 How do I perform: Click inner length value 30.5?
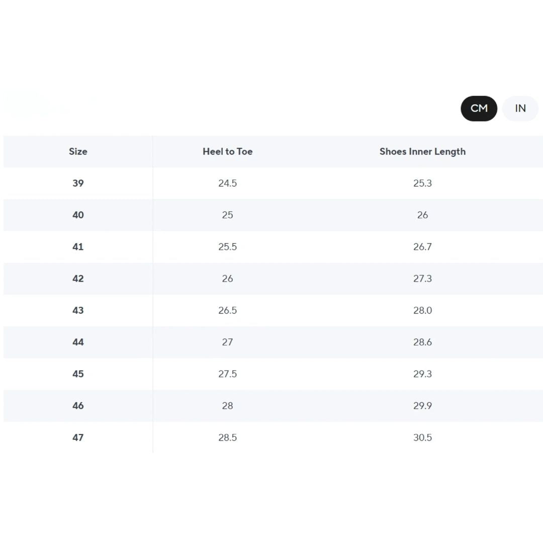click(422, 437)
